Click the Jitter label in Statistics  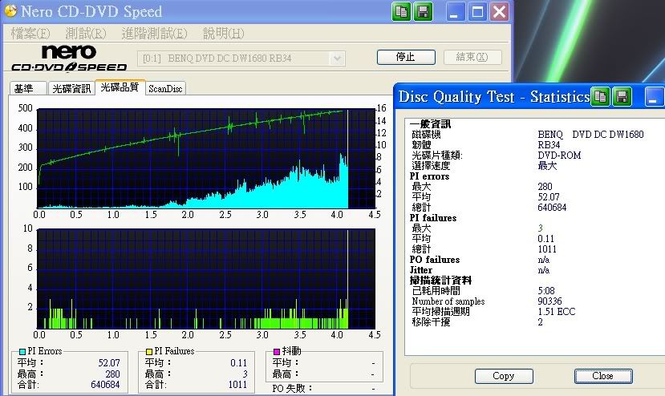coord(420,270)
